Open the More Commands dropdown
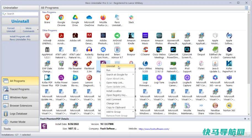252x138 pixels. click(30, 30)
